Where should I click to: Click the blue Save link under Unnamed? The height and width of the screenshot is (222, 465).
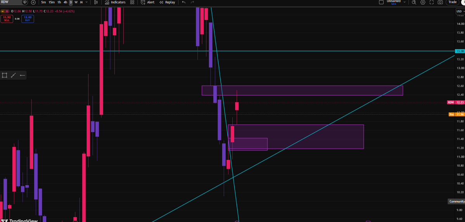[x=394, y=4]
